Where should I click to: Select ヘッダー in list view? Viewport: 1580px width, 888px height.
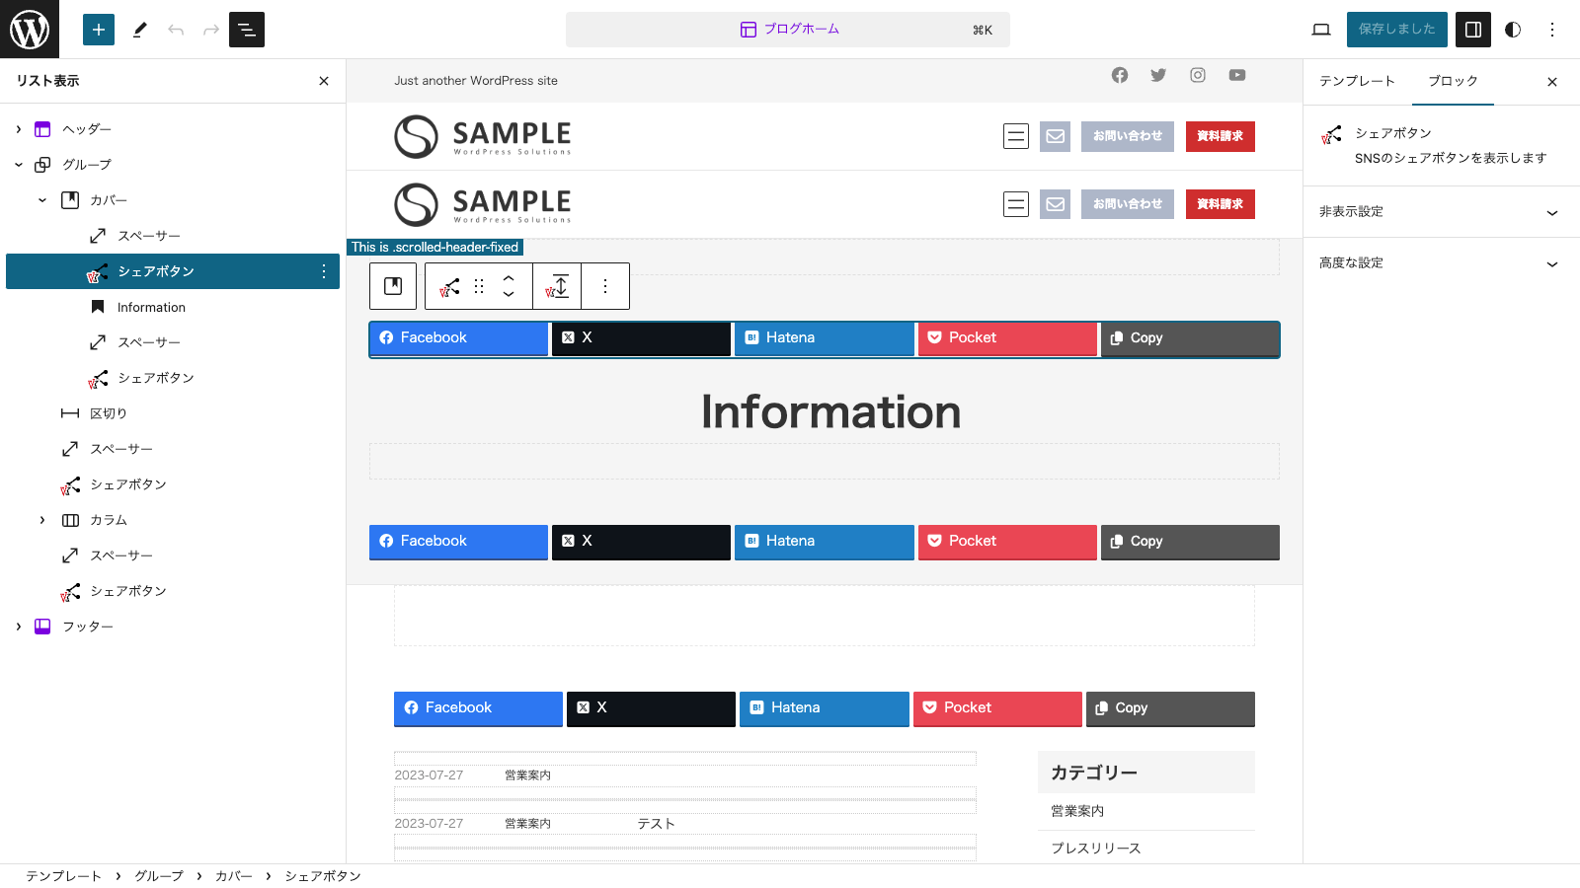[x=87, y=129]
